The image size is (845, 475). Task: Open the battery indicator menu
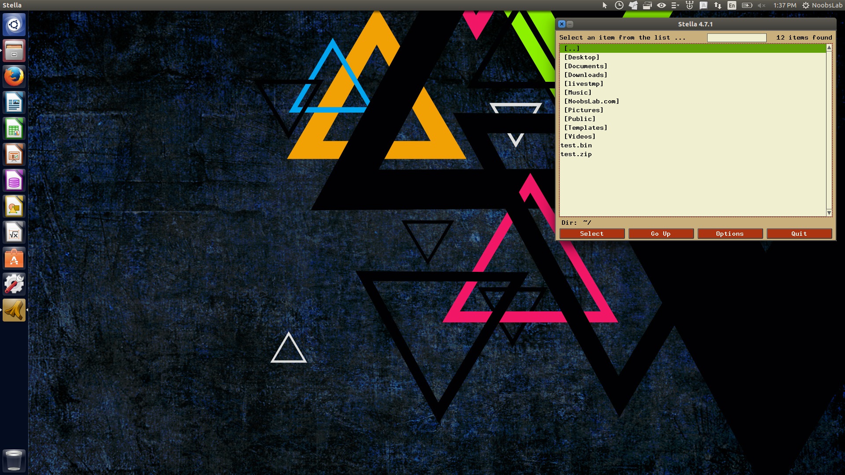pos(747,5)
